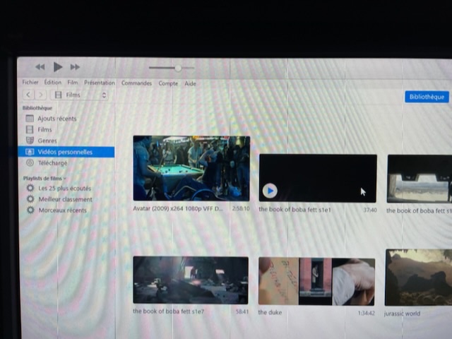Click the 37:40 duration label

tap(370, 210)
